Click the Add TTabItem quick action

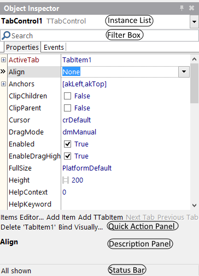(x=101, y=218)
